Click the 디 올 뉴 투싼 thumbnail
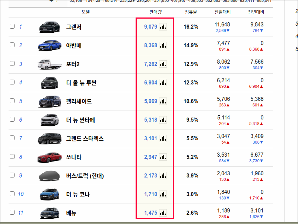 coord(50,83)
